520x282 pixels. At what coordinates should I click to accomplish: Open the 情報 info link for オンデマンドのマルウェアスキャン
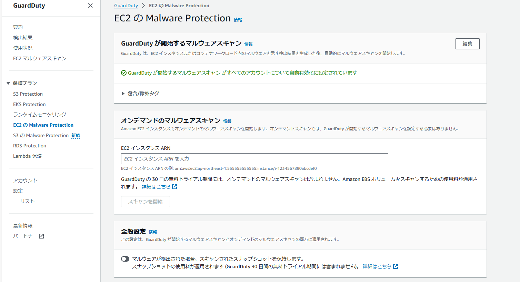[x=227, y=121]
